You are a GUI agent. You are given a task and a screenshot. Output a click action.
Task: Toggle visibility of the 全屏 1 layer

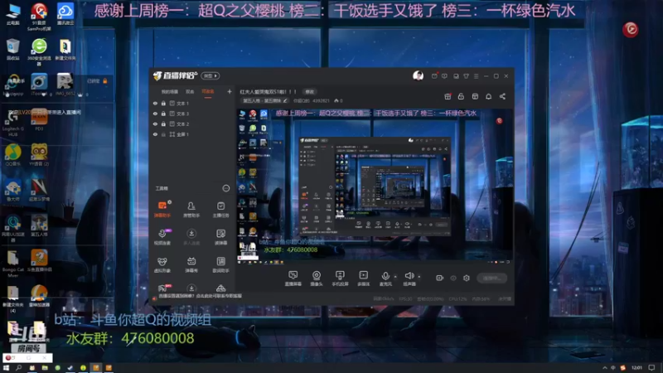[x=155, y=134]
